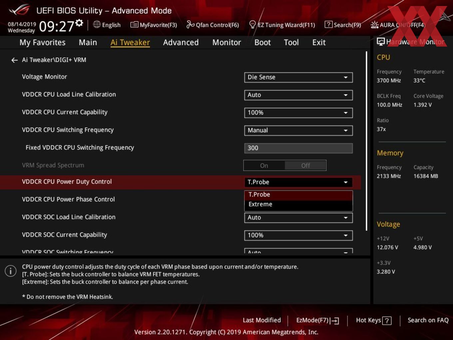The width and height of the screenshot is (453, 340).
Task: Select the Ai Tweaker tab
Action: pyautogui.click(x=130, y=43)
